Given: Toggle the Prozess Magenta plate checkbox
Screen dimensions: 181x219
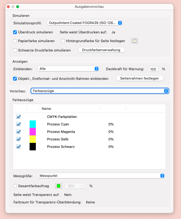Looking at the screenshot, I should click(x=18, y=132).
